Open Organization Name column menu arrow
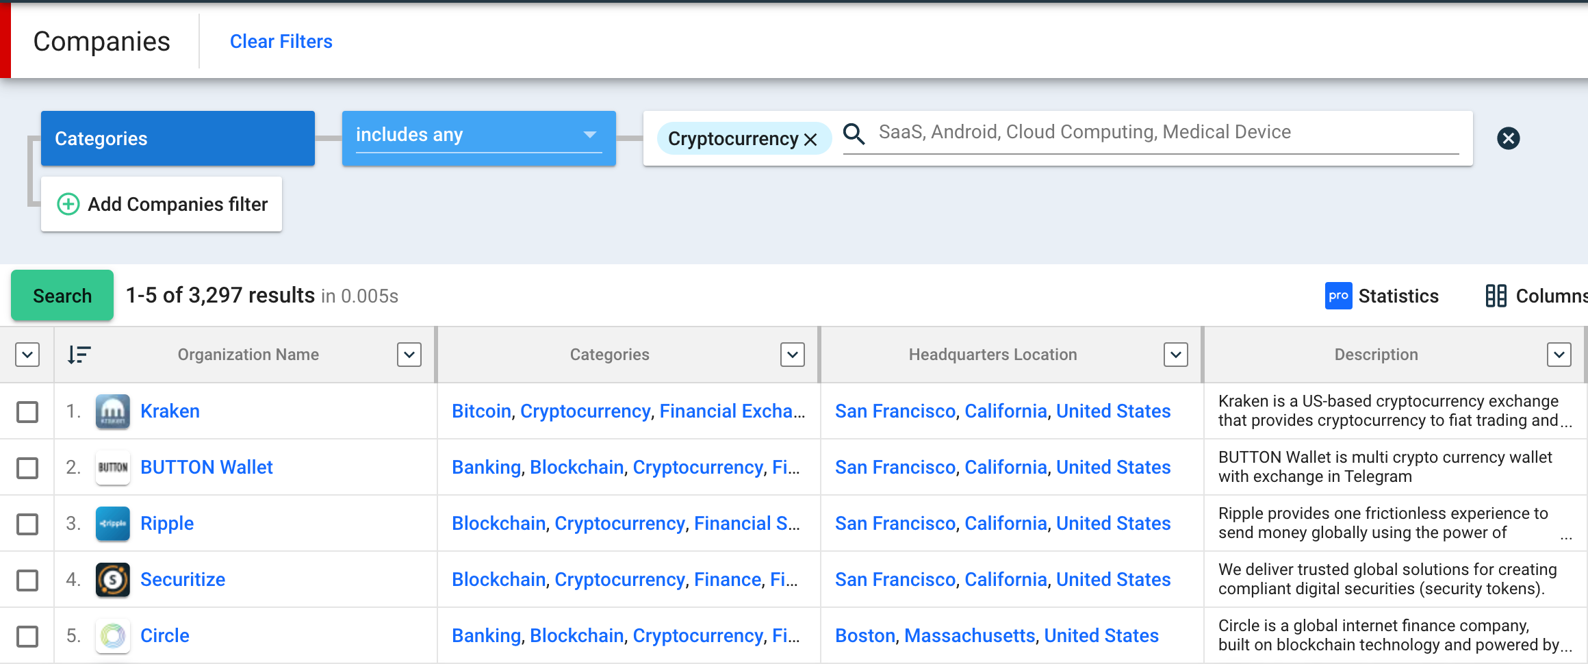This screenshot has width=1588, height=664. tap(409, 355)
